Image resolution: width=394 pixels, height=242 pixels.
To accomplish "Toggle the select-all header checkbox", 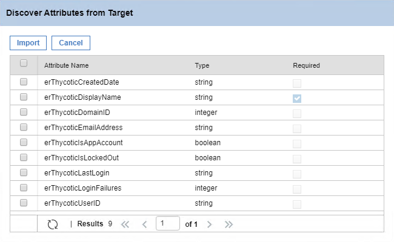I will (24, 63).
